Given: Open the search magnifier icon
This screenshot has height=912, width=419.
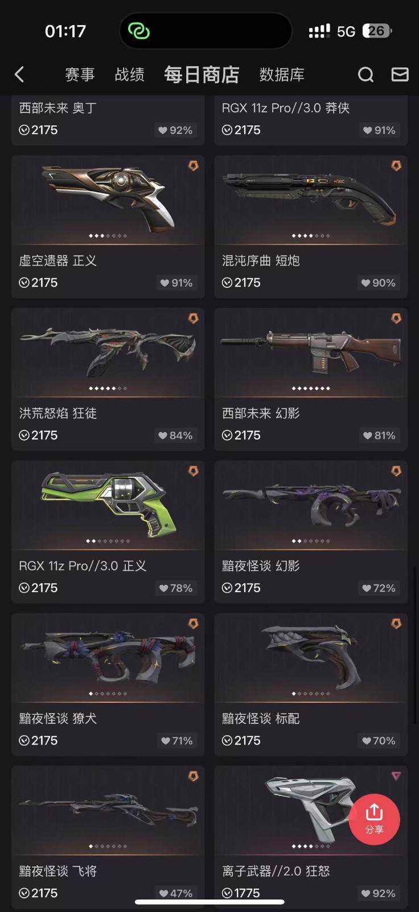Looking at the screenshot, I should (x=365, y=75).
